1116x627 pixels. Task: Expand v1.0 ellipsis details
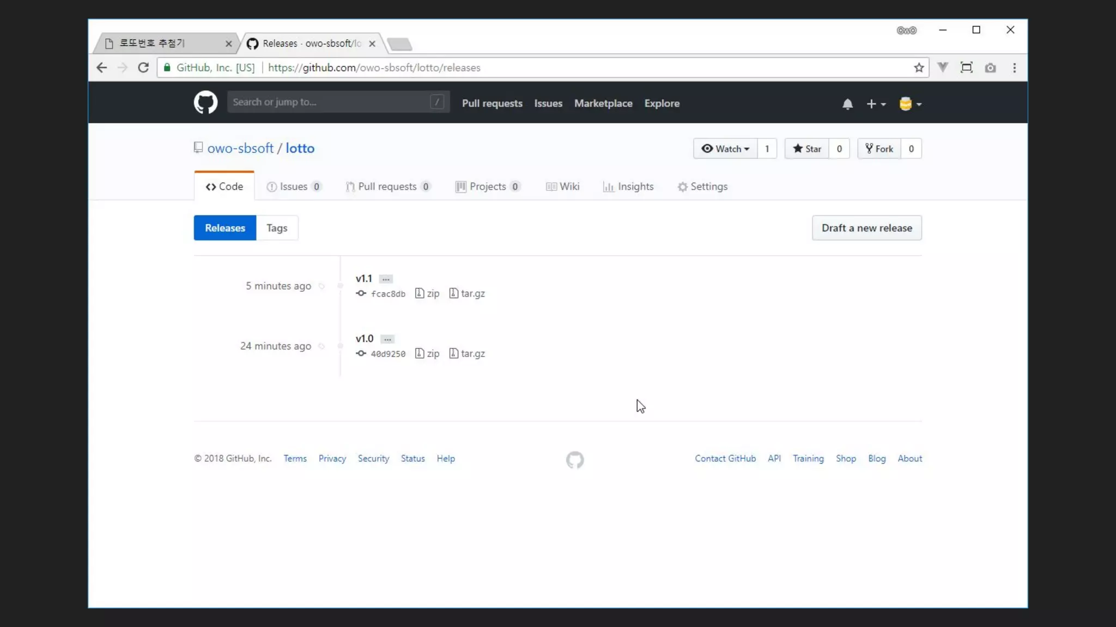387,339
